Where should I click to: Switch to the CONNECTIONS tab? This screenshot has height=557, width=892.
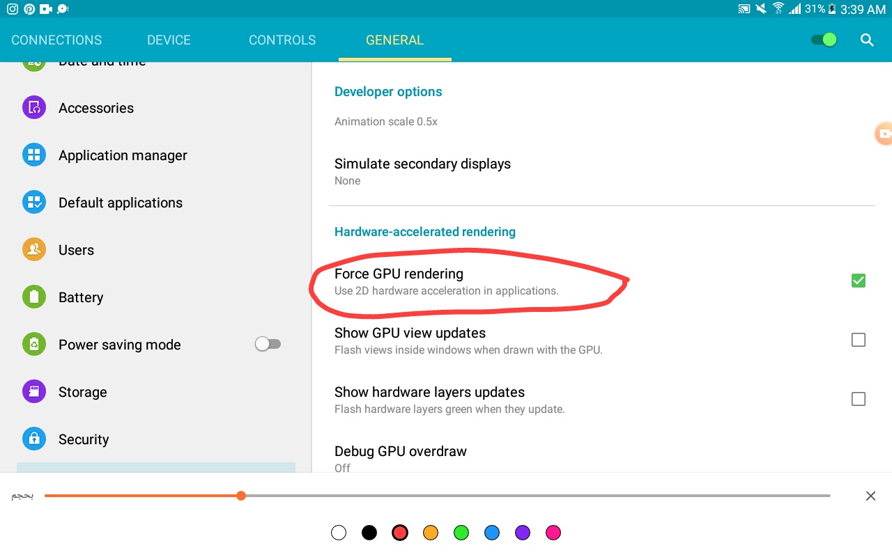pyautogui.click(x=56, y=40)
